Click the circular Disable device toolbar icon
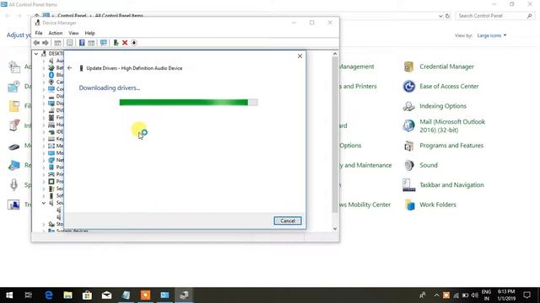Screen dimensions: 540x303 point(134,43)
